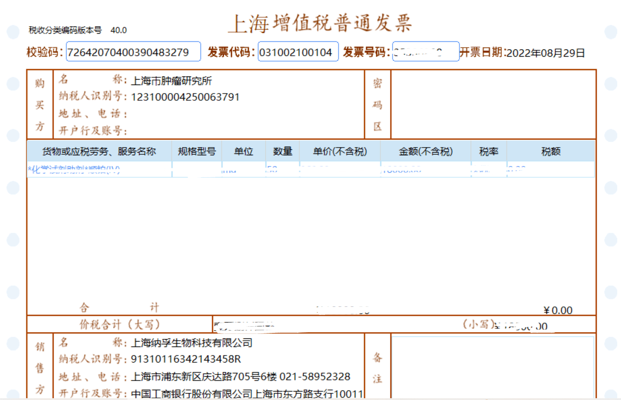
Task: Click inside the 备注 remarks box
Action: 493,367
